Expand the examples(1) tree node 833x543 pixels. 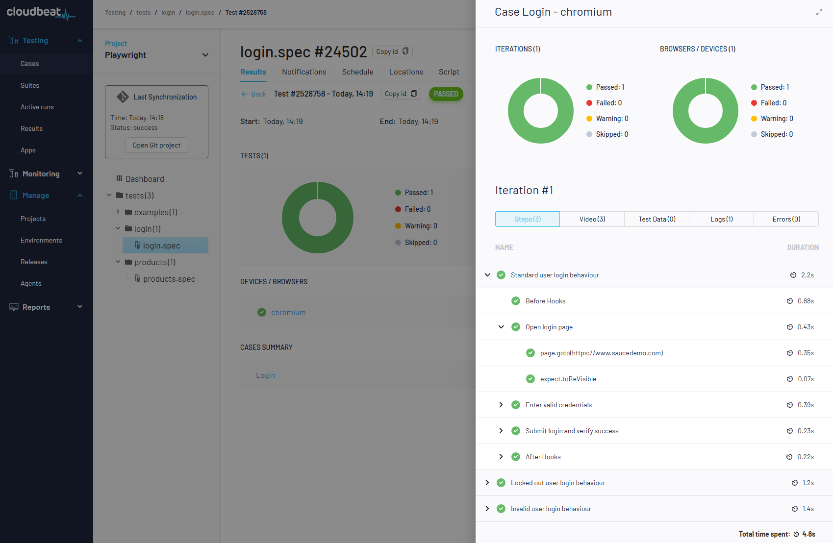(118, 212)
